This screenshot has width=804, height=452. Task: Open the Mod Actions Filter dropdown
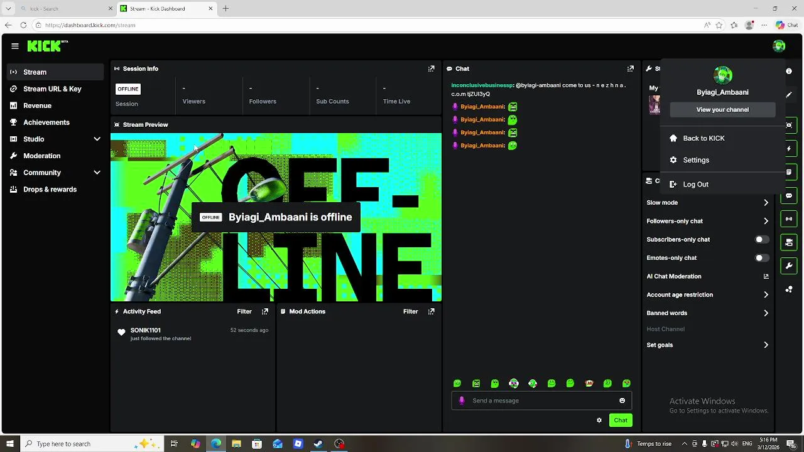click(x=411, y=311)
